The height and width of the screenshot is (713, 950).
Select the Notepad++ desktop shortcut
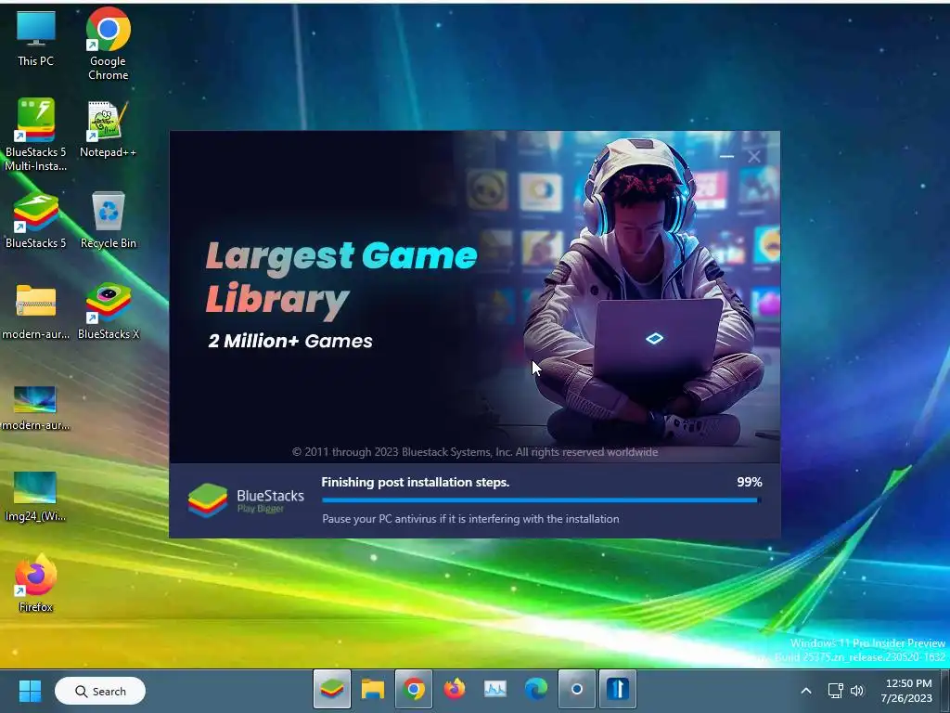pyautogui.click(x=108, y=129)
